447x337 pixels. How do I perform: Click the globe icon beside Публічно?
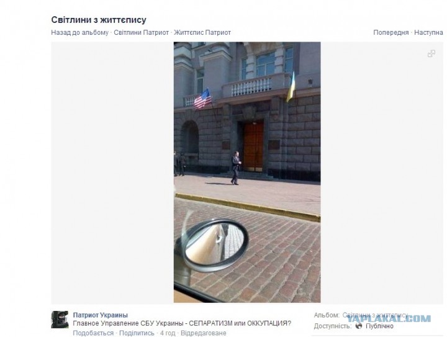click(359, 326)
